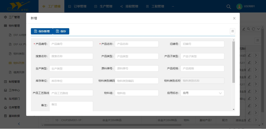Screen dimensions: 266x129
Task: Click the refresh icon in background toolbar
Action: pyautogui.click(x=253, y=29)
